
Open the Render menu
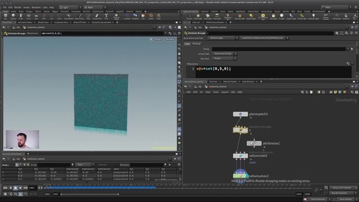(17, 7)
